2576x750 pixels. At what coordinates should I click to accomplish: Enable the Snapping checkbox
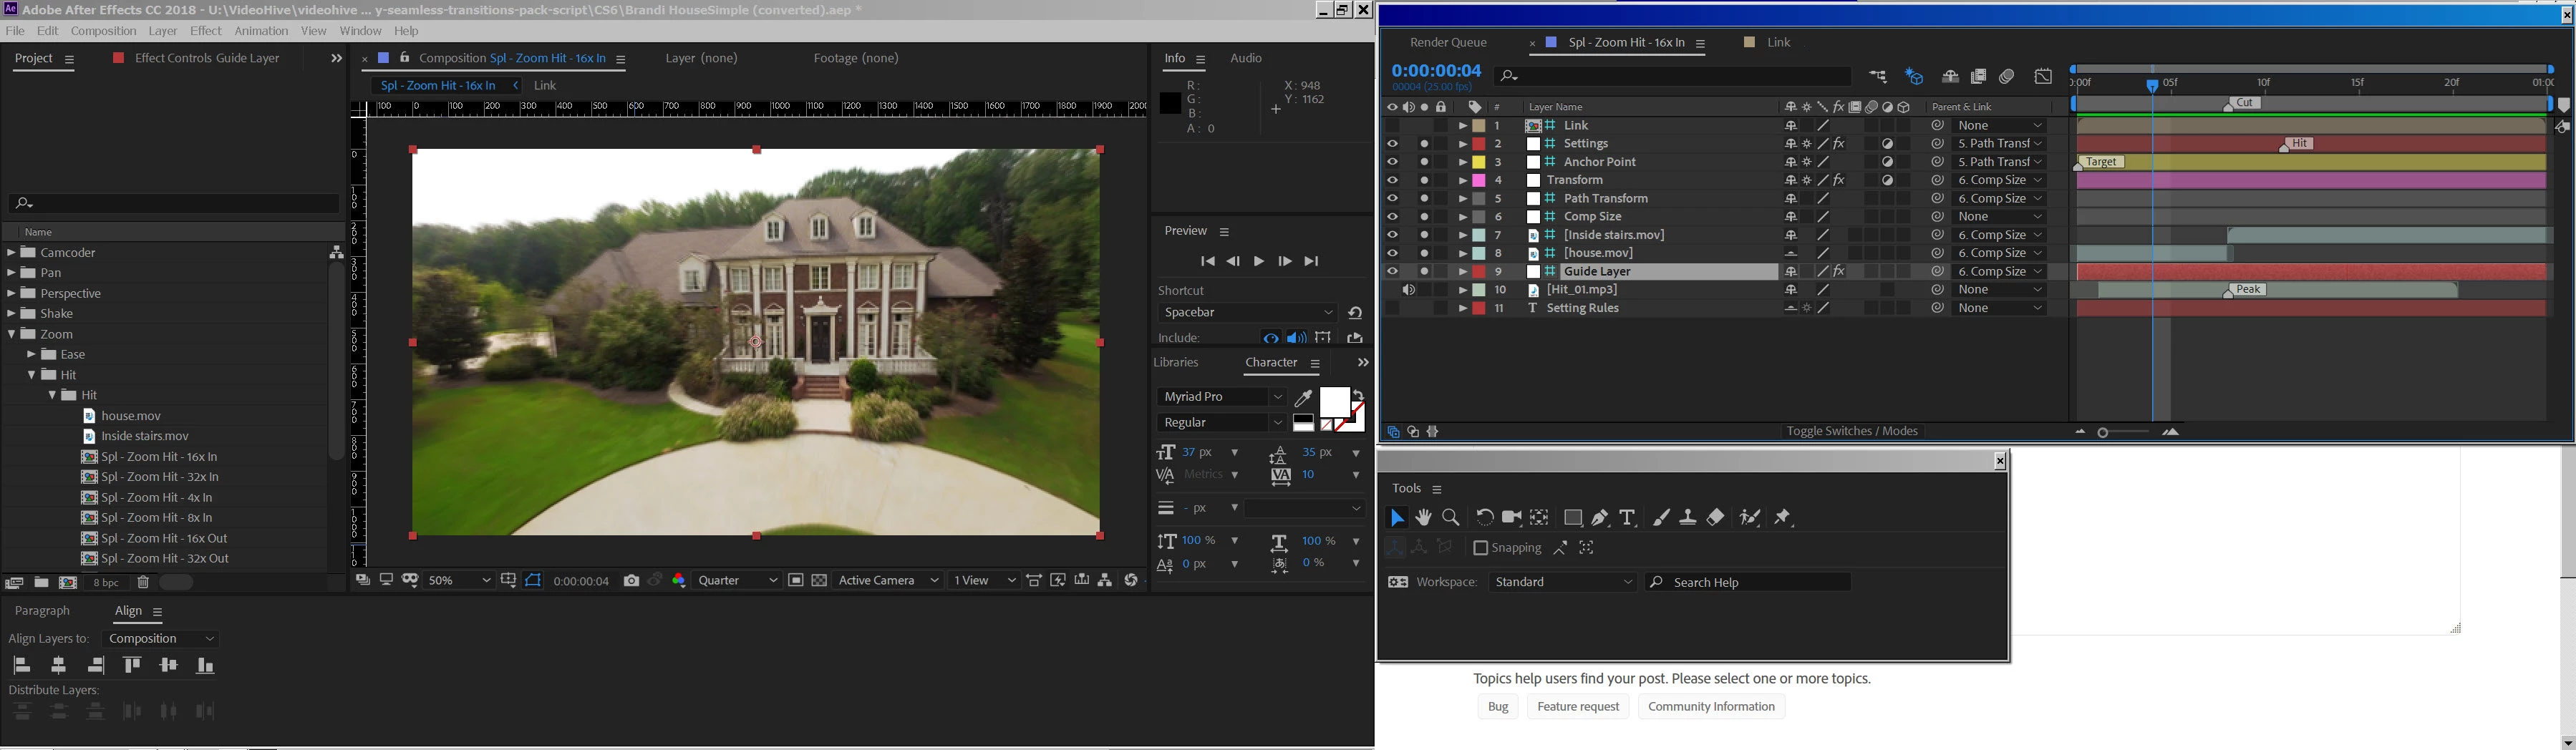coord(1481,548)
